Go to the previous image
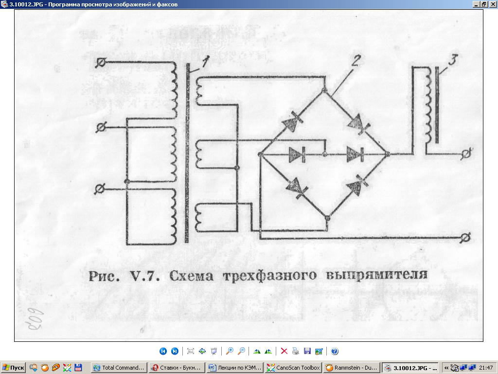The width and height of the screenshot is (498, 374). [163, 351]
